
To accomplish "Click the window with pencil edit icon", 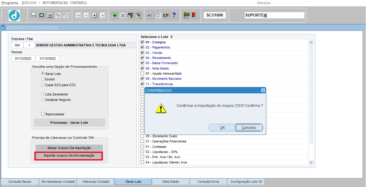I will (x=131, y=15).
